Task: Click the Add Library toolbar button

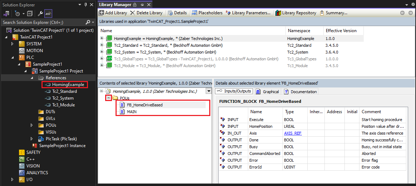Action: coord(113,13)
